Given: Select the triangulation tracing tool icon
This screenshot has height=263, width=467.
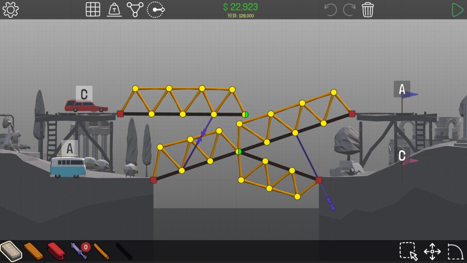Looking at the screenshot, I should (135, 10).
